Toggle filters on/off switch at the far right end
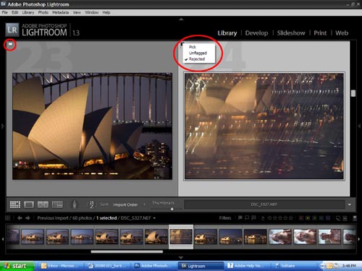 click(x=355, y=218)
